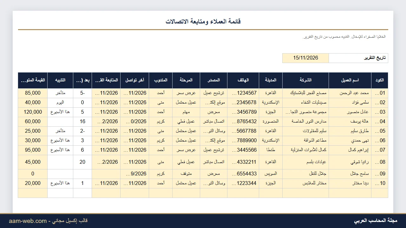The height and width of the screenshot is (228, 406).
Task: Select the 'المندوب' column header
Action: (161, 80)
